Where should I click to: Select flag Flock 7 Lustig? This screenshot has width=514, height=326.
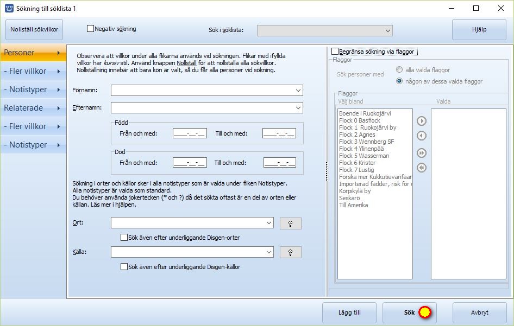[x=356, y=170]
